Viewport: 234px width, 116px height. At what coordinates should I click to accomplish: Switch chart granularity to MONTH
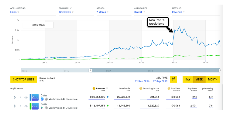click(213, 79)
